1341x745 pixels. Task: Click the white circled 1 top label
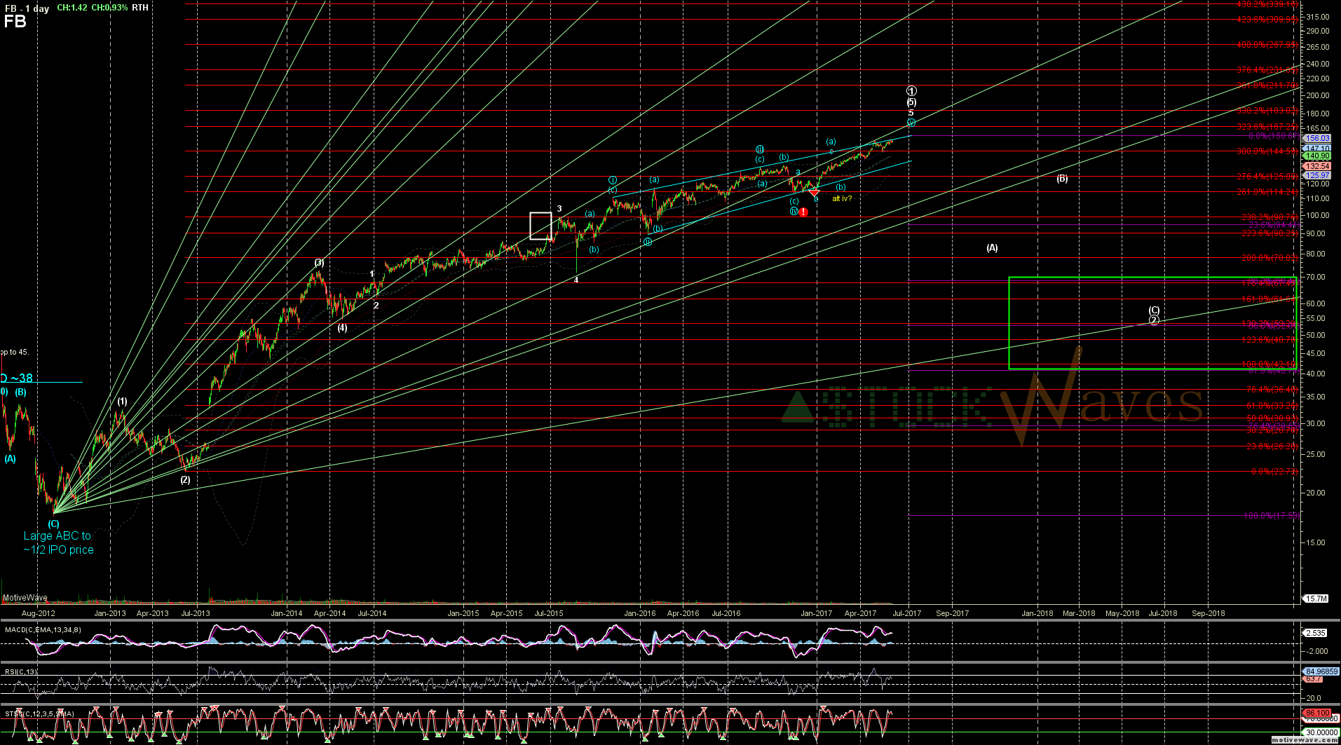point(911,91)
